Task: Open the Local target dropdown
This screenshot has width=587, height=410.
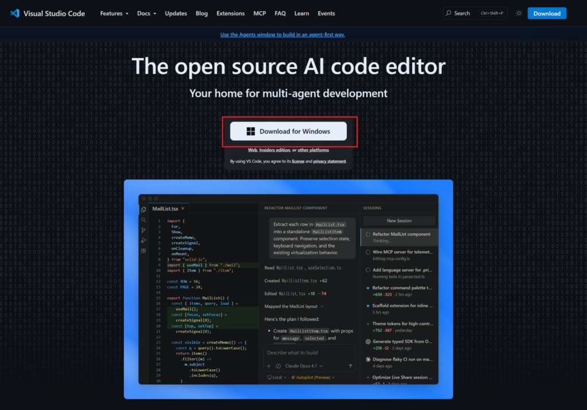Action: [x=277, y=377]
